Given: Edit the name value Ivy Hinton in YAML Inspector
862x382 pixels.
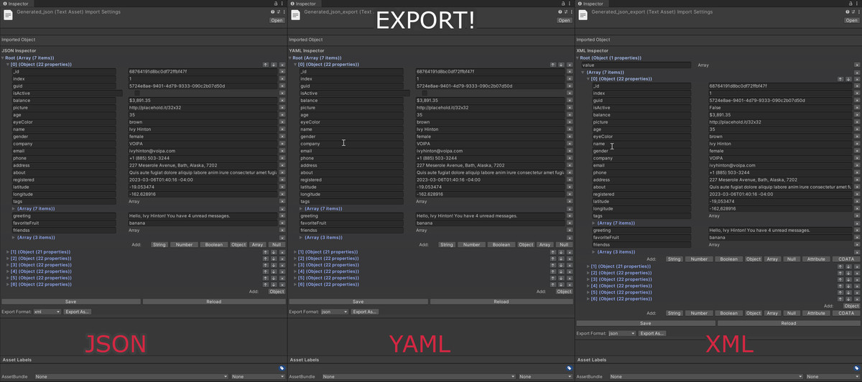Looking at the screenshot, I should click(x=490, y=129).
